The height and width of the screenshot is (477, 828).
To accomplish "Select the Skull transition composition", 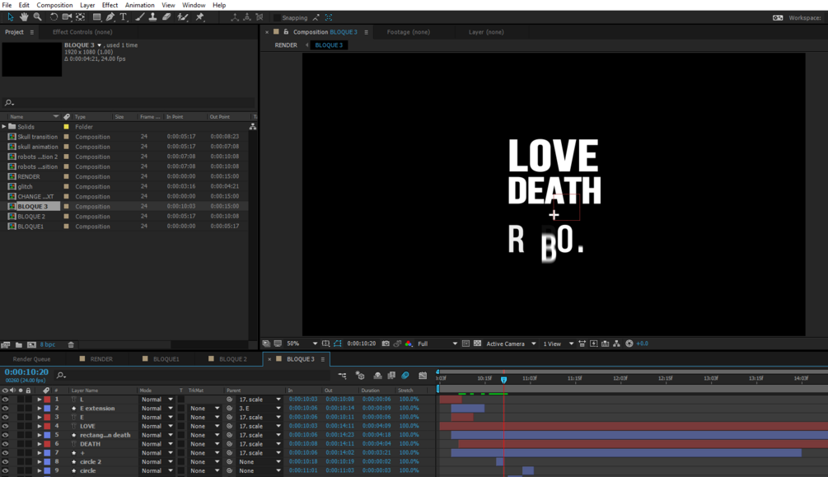I will pos(38,137).
